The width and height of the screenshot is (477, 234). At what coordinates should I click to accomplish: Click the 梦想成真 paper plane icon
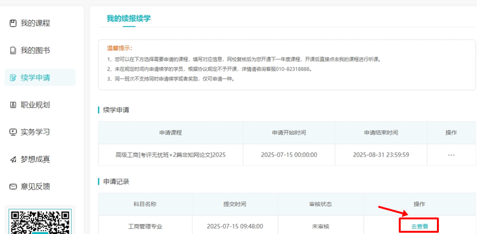click(x=13, y=160)
